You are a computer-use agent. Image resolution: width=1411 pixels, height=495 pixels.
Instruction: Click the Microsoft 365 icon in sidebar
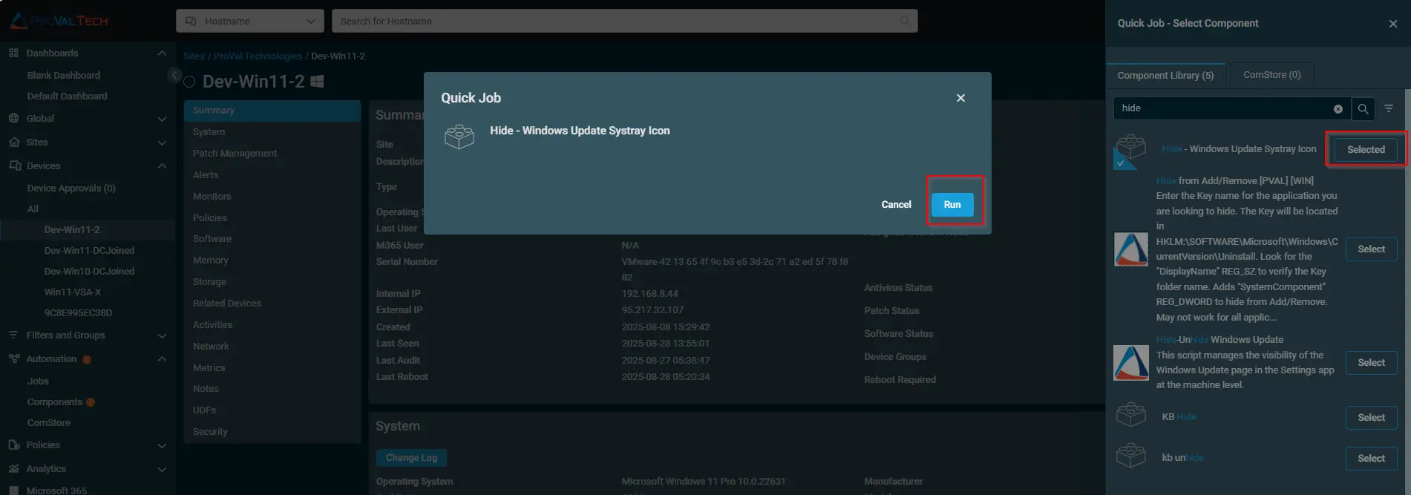coord(13,490)
